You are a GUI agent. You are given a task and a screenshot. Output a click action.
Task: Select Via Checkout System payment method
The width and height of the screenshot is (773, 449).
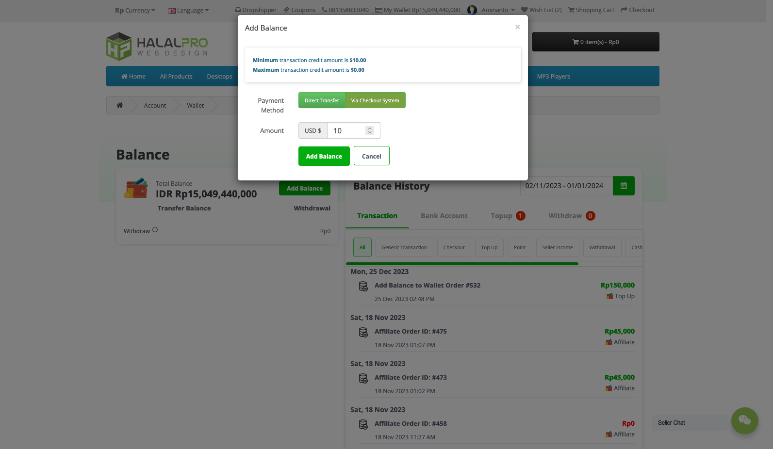tap(375, 100)
